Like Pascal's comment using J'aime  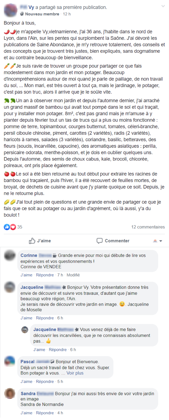[26, 381]
